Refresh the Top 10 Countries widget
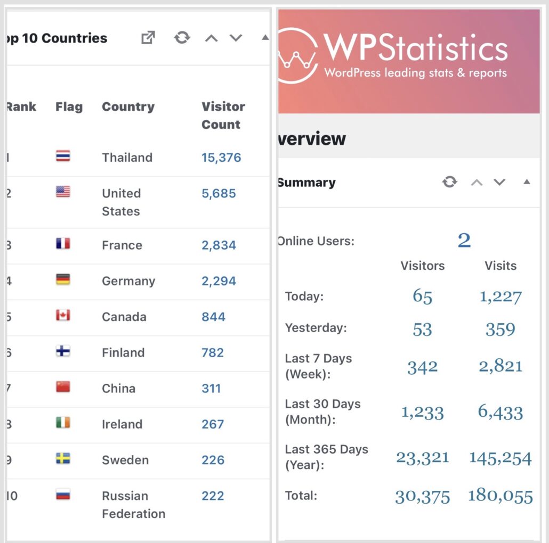Screen dimensions: 549x543 tap(182, 38)
